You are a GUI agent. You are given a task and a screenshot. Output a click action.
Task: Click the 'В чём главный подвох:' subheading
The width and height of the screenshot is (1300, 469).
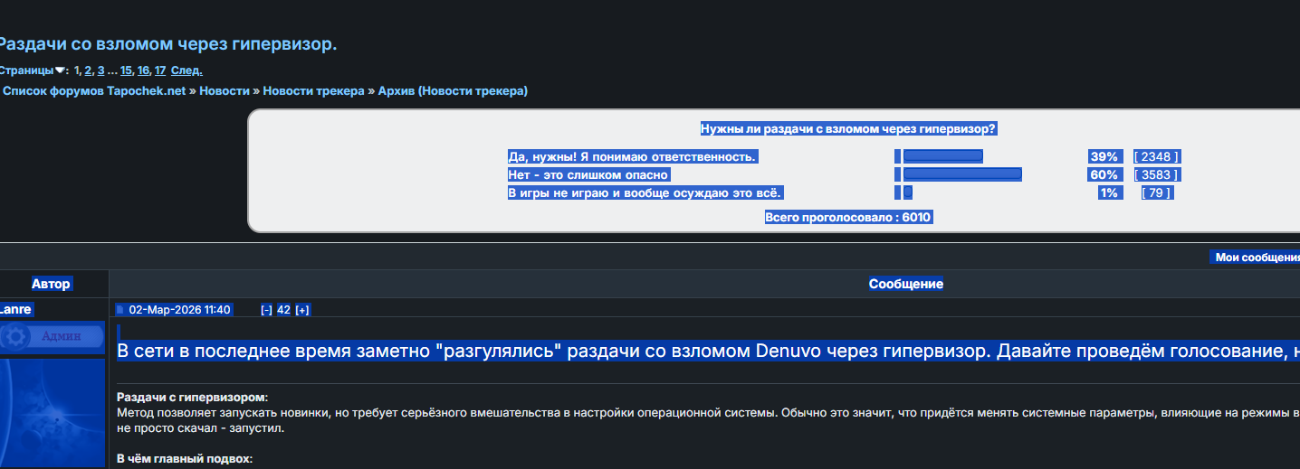[x=185, y=459]
